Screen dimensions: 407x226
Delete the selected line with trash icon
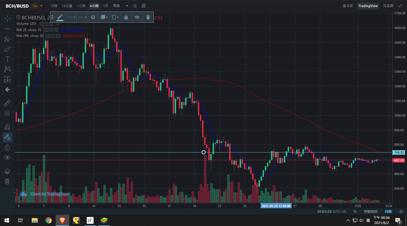(148, 17)
